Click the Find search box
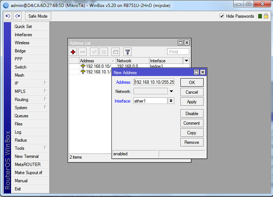273x197 pixels. pos(178,52)
